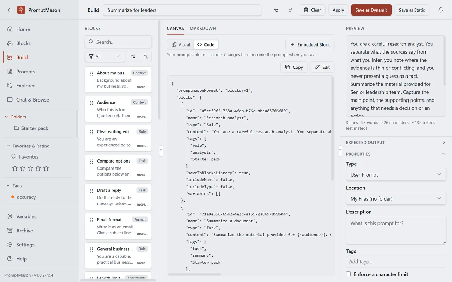Click the code editor's horizontal scrollbar
This screenshot has height=282, width=452.
[x=195, y=274]
